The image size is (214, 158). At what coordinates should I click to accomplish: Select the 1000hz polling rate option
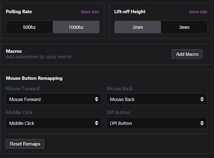(x=76, y=27)
